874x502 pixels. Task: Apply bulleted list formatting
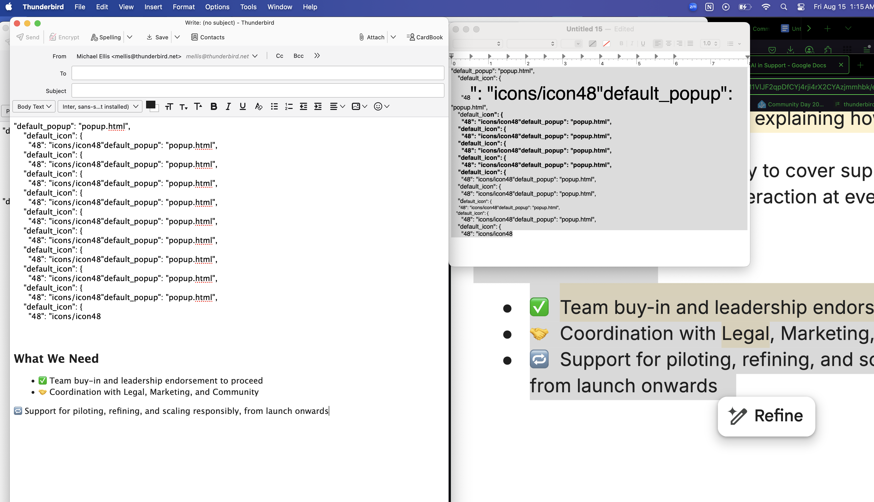pos(274,107)
